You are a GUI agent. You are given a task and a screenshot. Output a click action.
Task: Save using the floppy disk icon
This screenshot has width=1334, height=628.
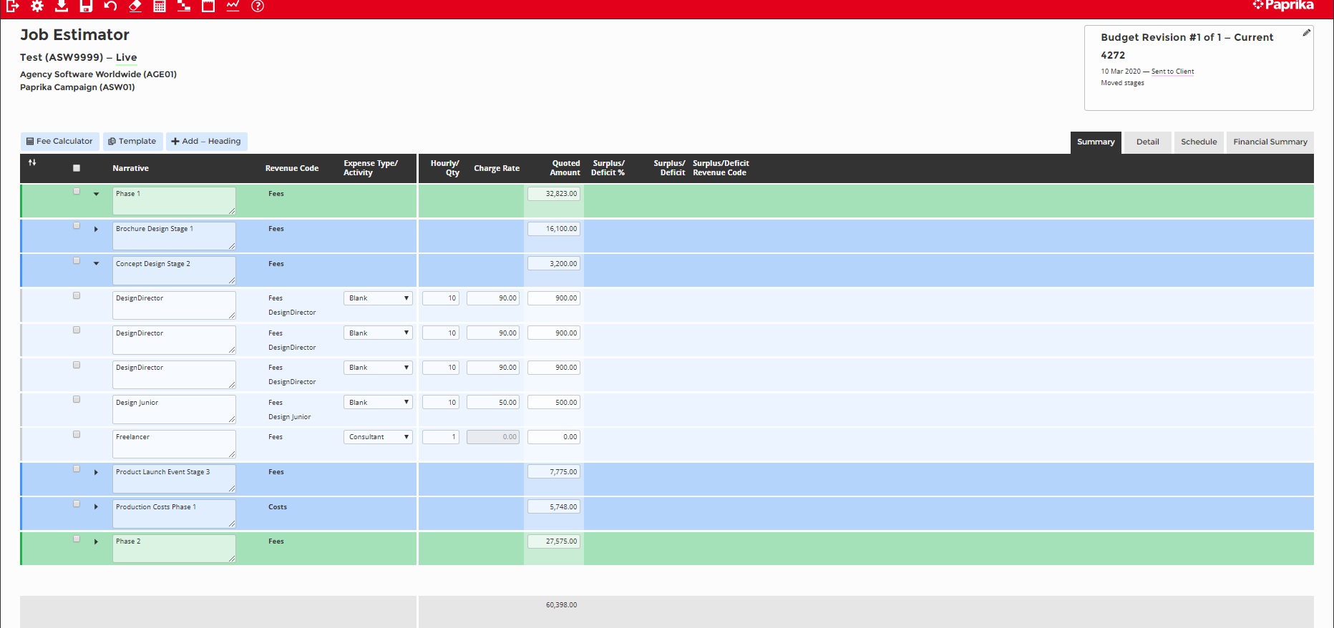coord(86,6)
